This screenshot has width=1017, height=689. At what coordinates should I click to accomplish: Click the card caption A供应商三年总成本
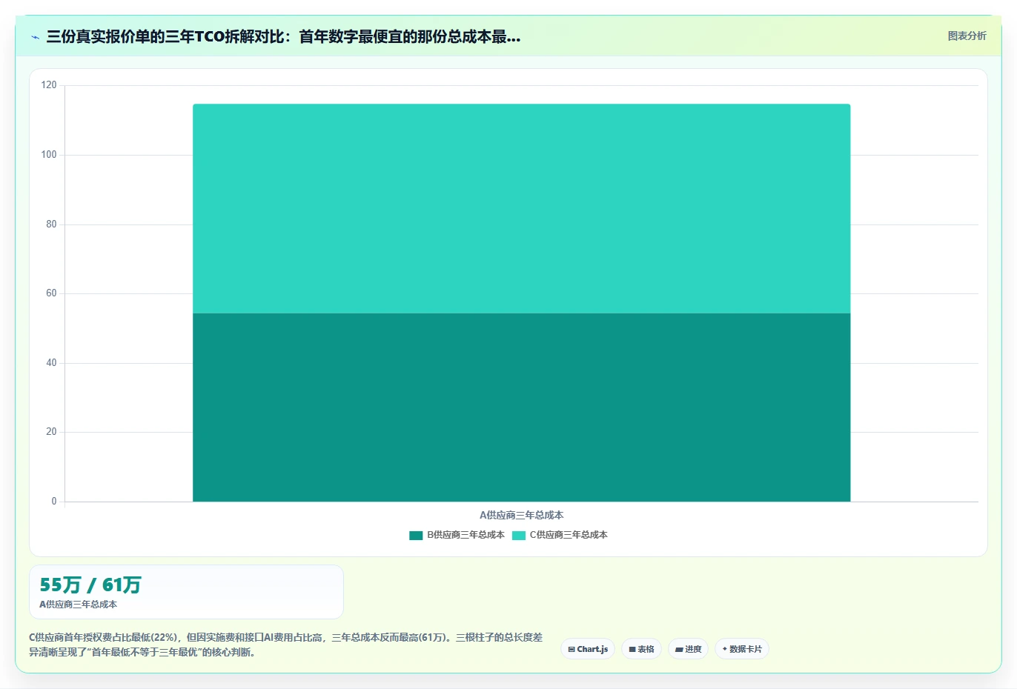(x=78, y=605)
